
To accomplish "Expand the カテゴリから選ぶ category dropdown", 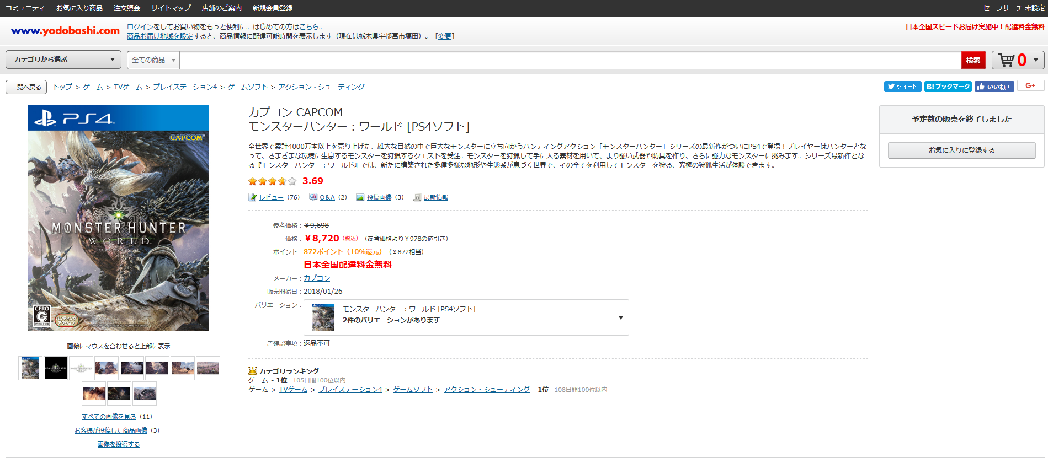I will tap(63, 60).
